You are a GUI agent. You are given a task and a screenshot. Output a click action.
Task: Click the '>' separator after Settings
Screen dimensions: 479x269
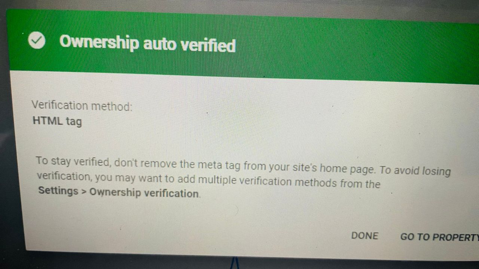(84, 192)
